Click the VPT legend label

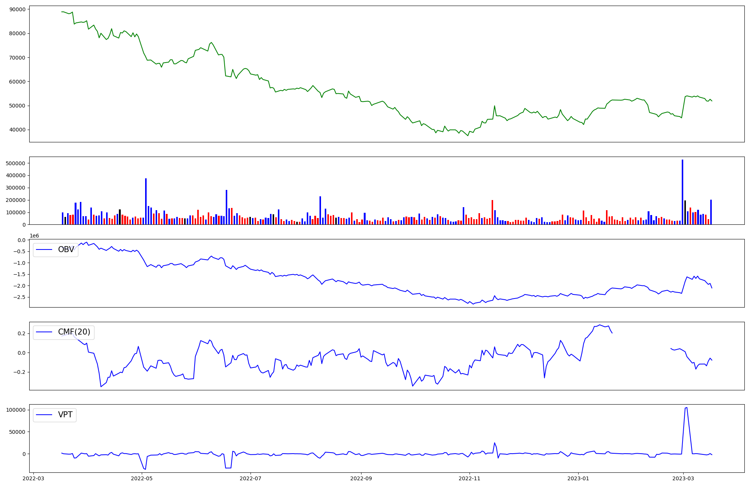65,415
